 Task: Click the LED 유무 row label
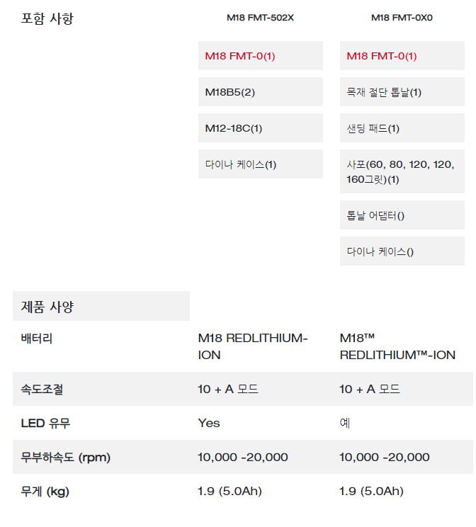(45, 423)
